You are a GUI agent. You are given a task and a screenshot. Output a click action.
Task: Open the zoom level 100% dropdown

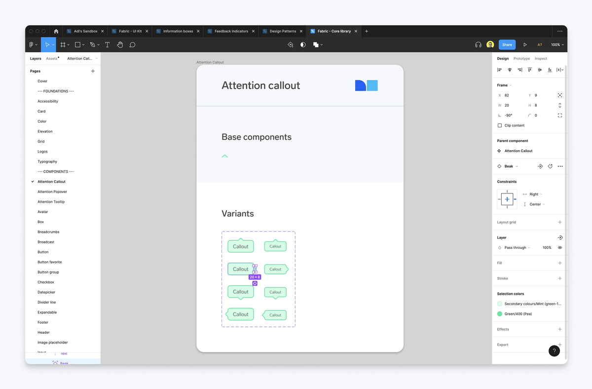tap(557, 44)
